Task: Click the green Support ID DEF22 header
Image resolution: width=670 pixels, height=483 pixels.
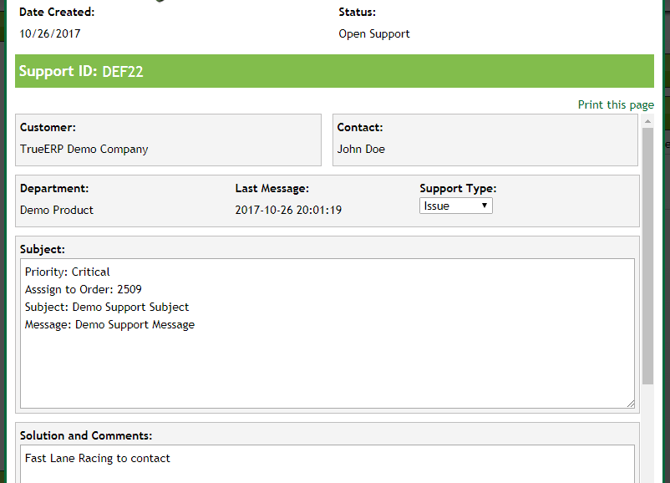Action: 334,71
